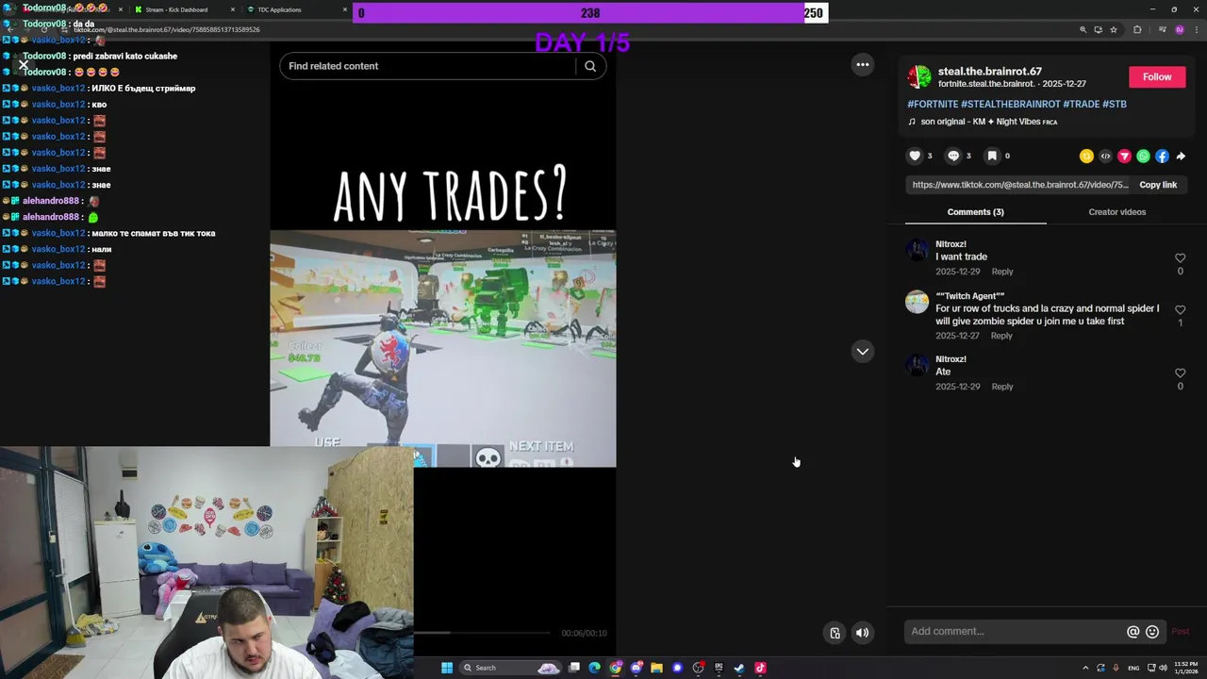Share the video to WhatsApp
The height and width of the screenshot is (679, 1207).
click(x=1143, y=157)
